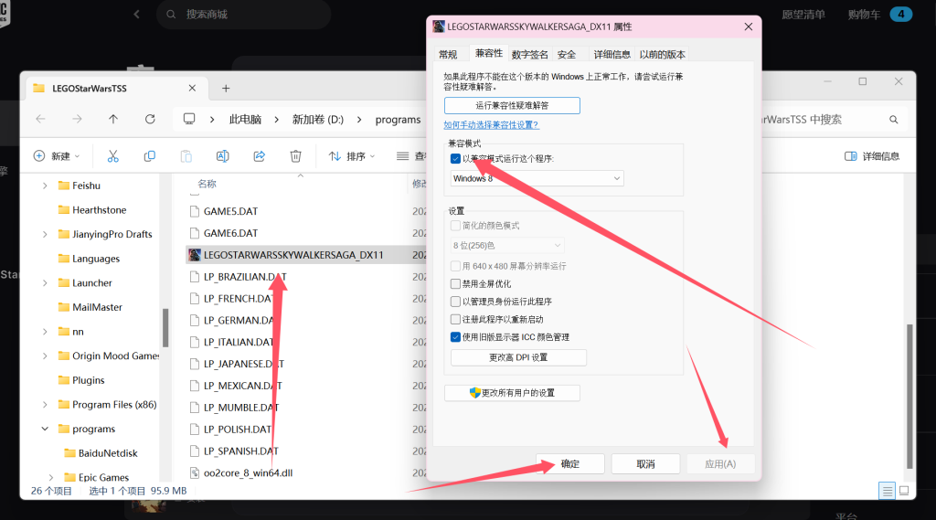This screenshot has width=936, height=520.
Task: Close the LEGOStarWarsTSS Explorer tab
Action: tap(192, 88)
